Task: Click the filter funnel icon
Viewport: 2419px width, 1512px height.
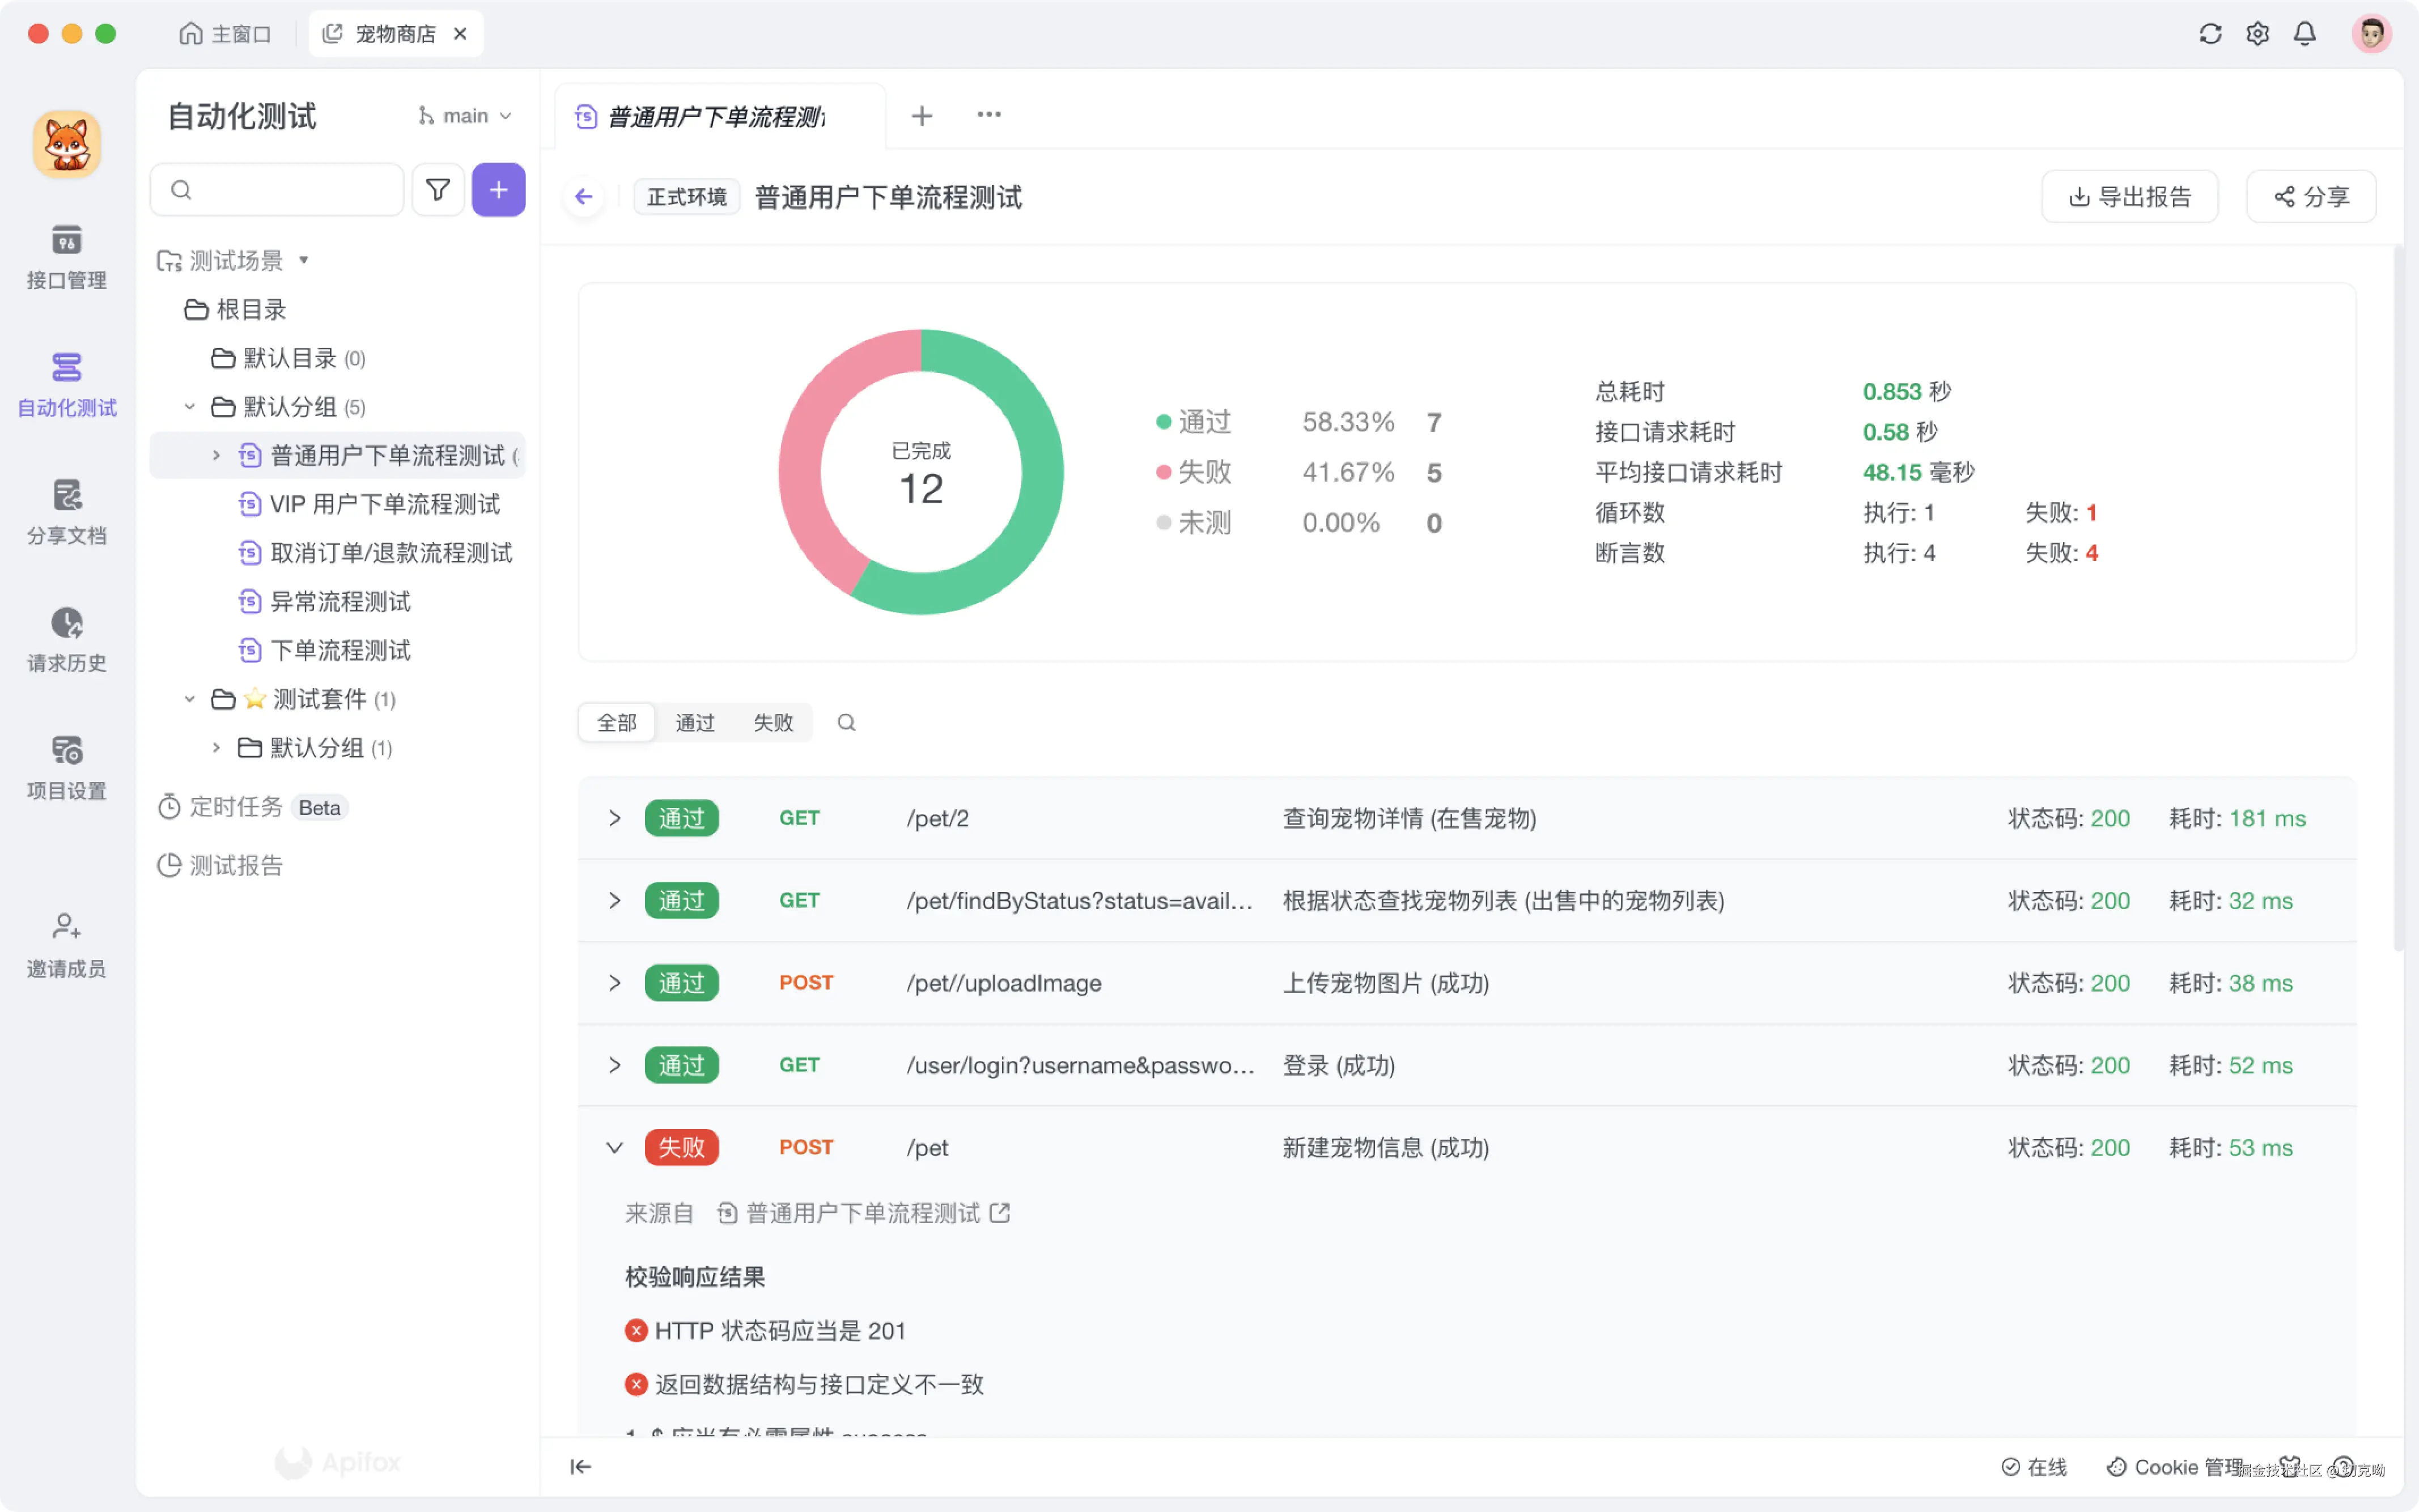Action: [437, 190]
